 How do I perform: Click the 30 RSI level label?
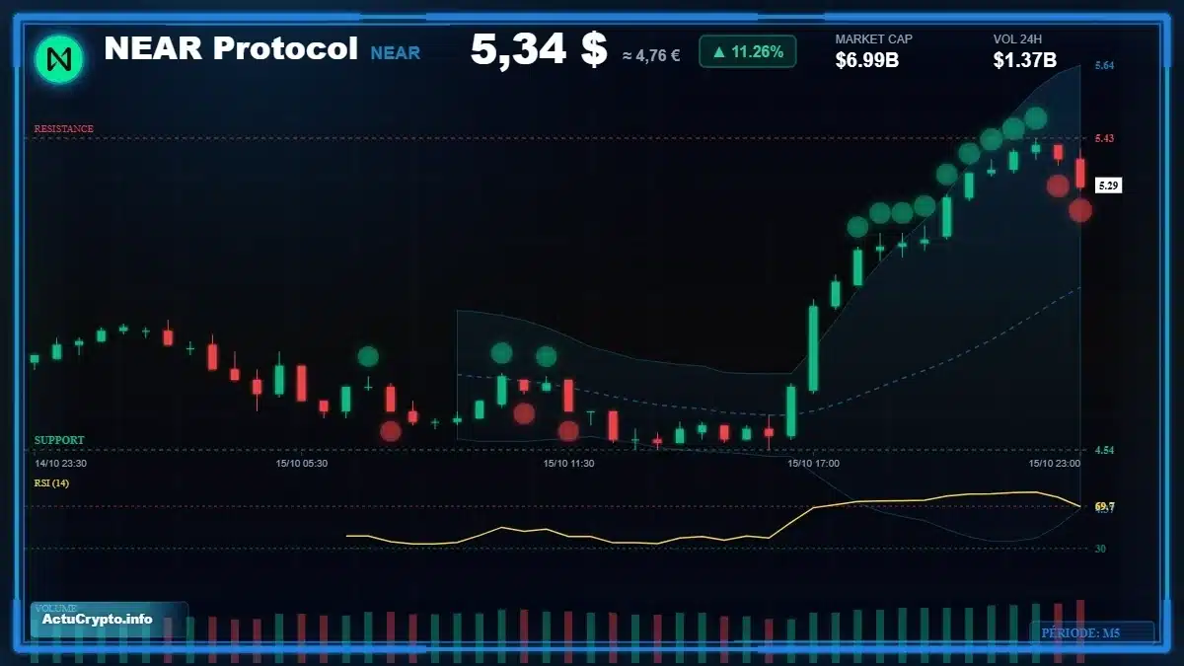(x=1100, y=549)
